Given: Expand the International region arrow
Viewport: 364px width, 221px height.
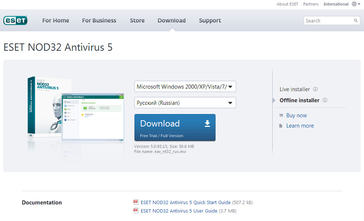Looking at the screenshot, I should (359, 4).
